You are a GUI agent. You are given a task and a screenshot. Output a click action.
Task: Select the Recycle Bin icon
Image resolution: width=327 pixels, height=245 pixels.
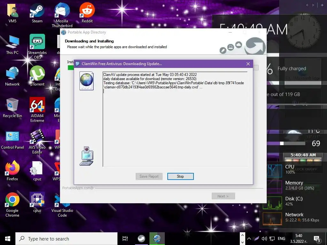tap(12, 108)
